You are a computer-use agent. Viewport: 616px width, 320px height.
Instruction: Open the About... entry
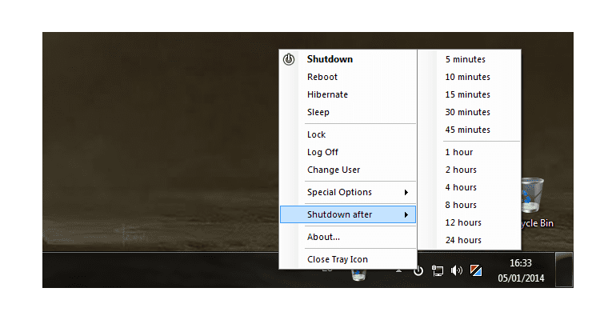click(324, 237)
